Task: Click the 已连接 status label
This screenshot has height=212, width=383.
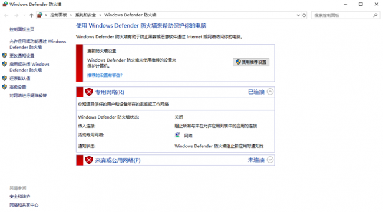Action: tap(256, 92)
